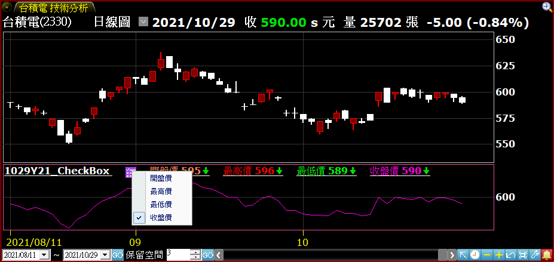Click the fit-to-screen frame icon

point(523,255)
